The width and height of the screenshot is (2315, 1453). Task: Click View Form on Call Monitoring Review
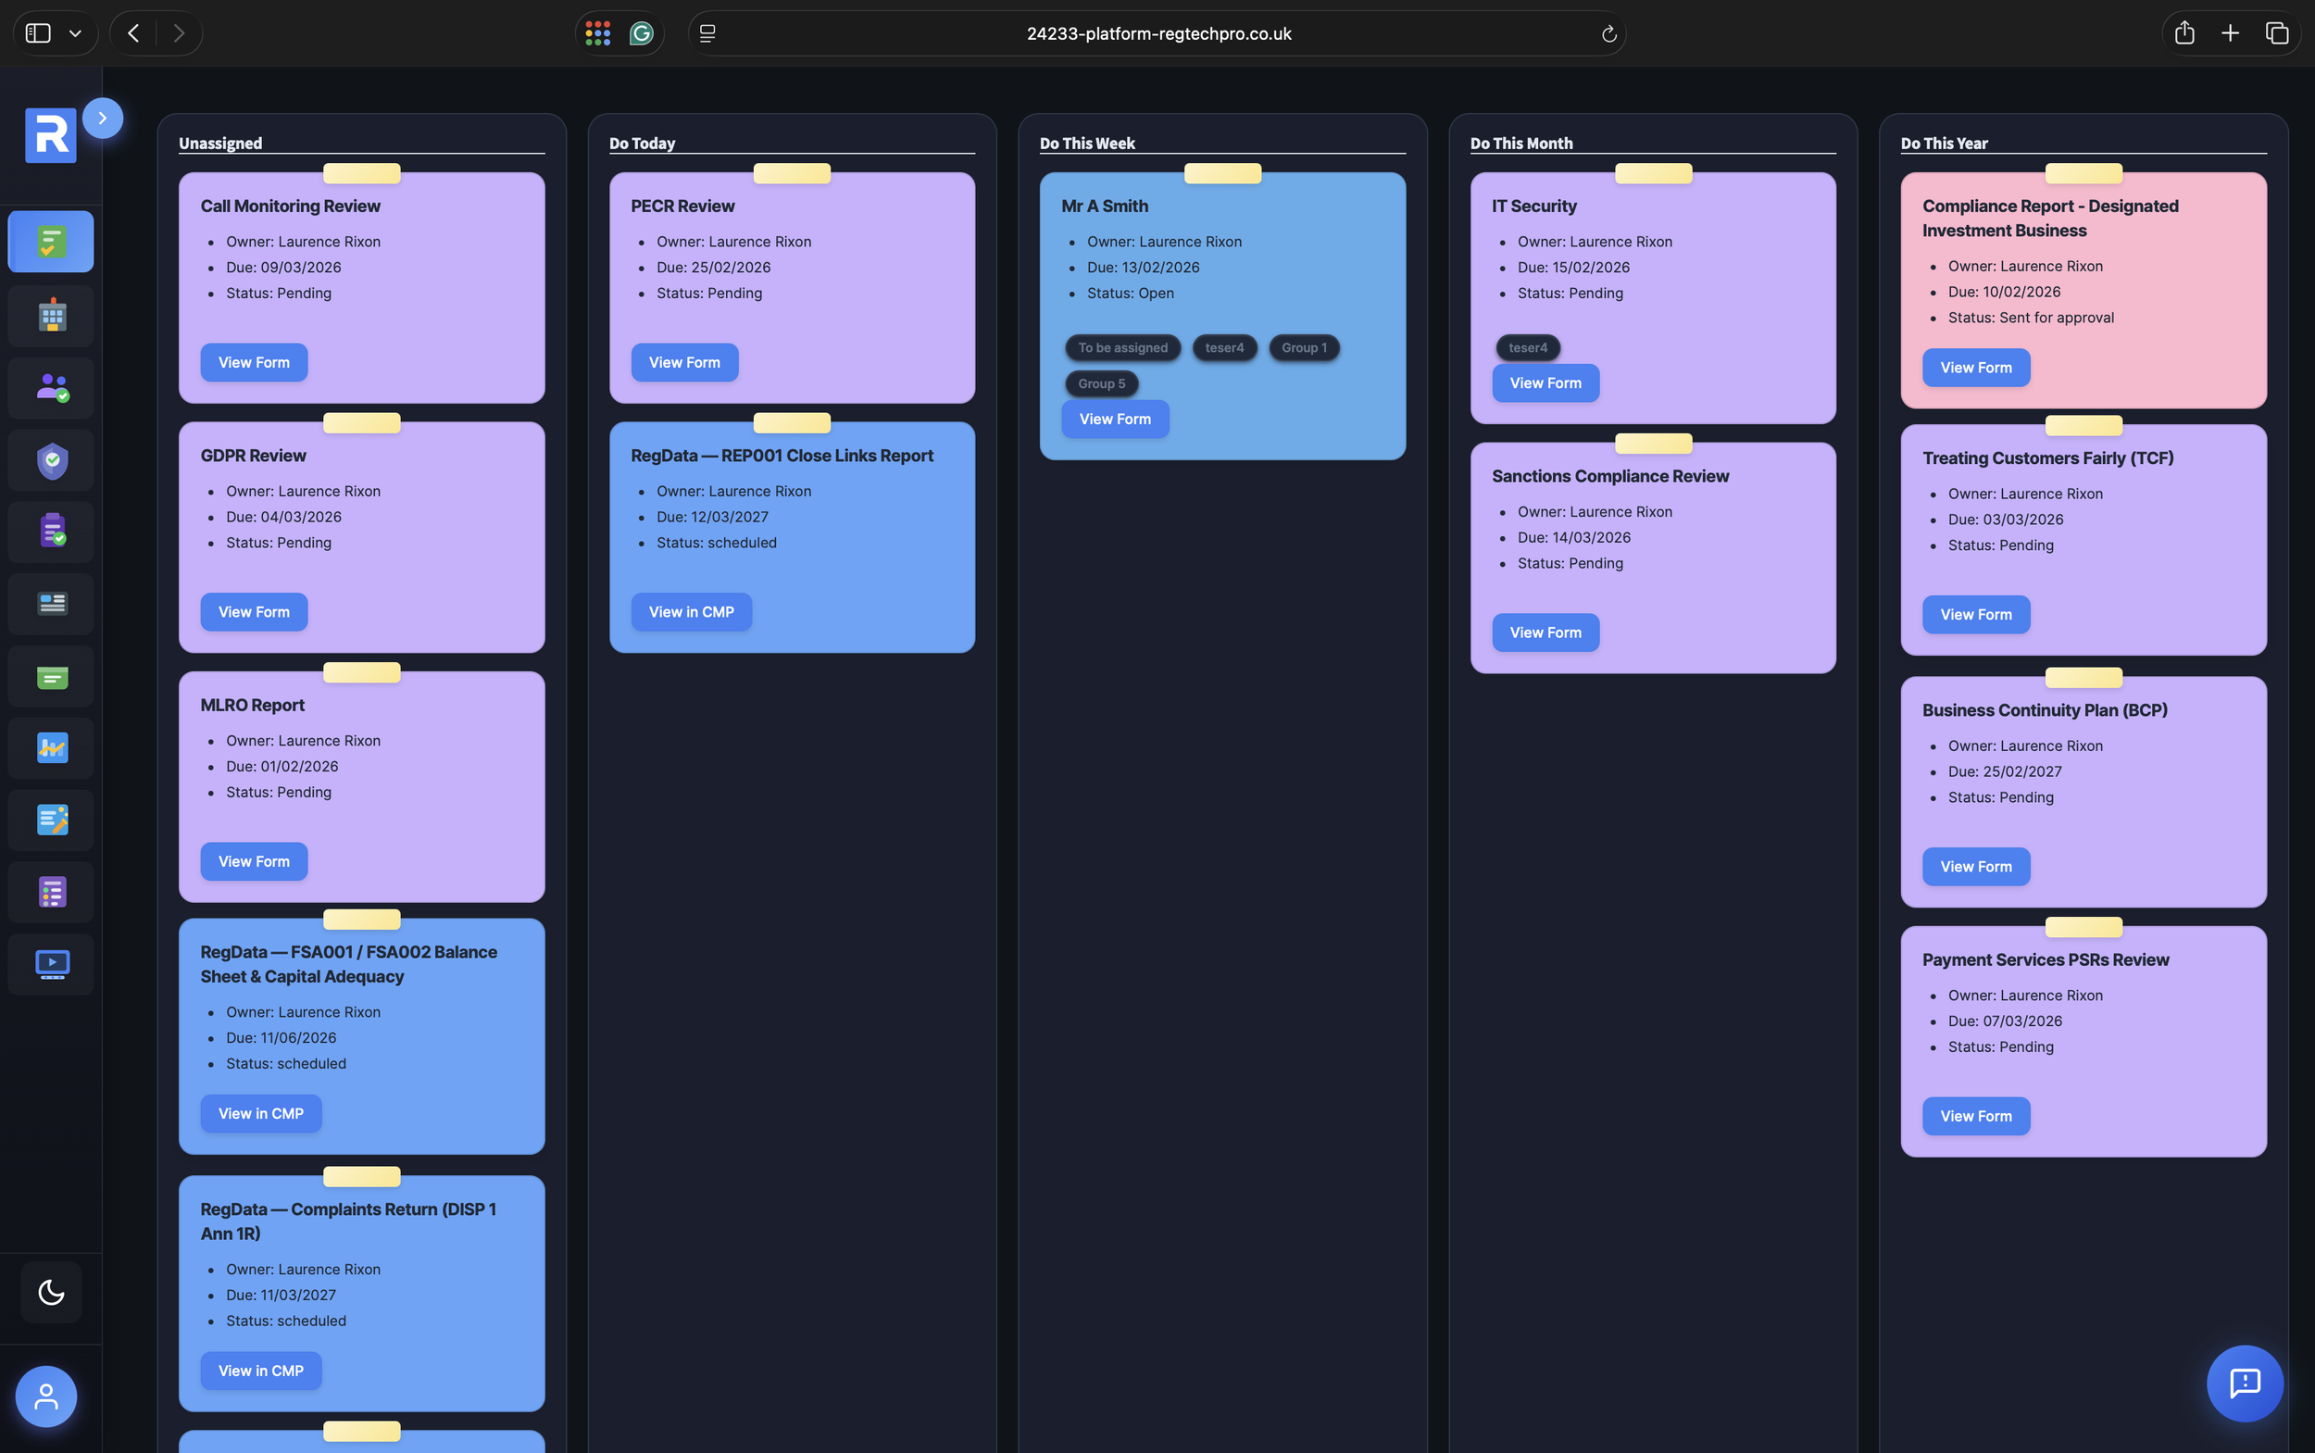coord(254,362)
